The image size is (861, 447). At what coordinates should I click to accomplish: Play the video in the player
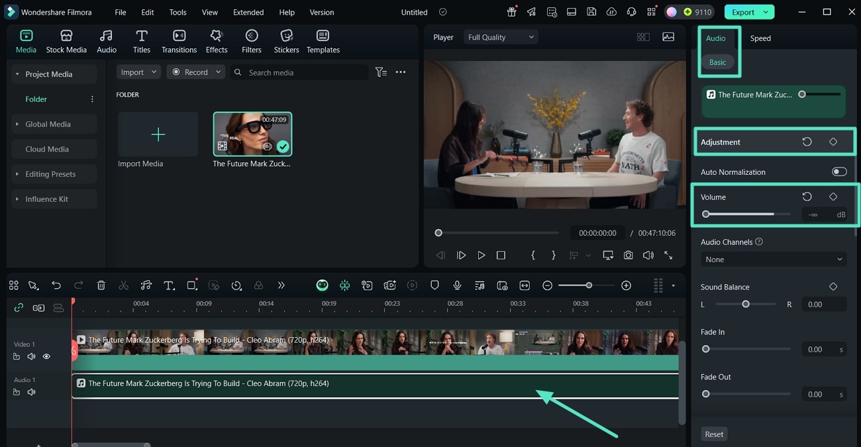pyautogui.click(x=481, y=255)
